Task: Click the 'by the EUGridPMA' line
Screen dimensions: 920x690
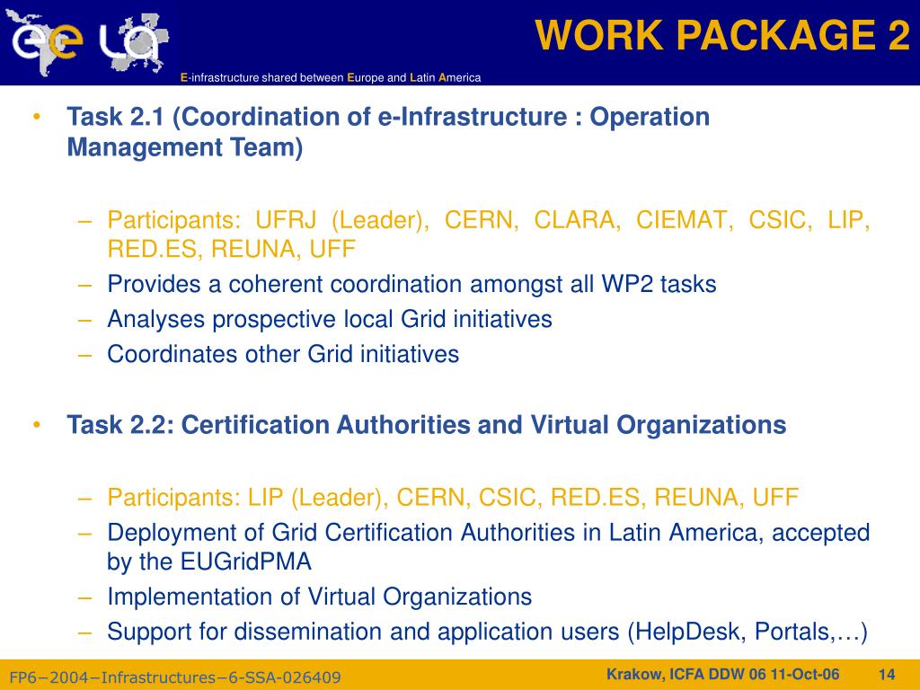Action: coord(208,562)
